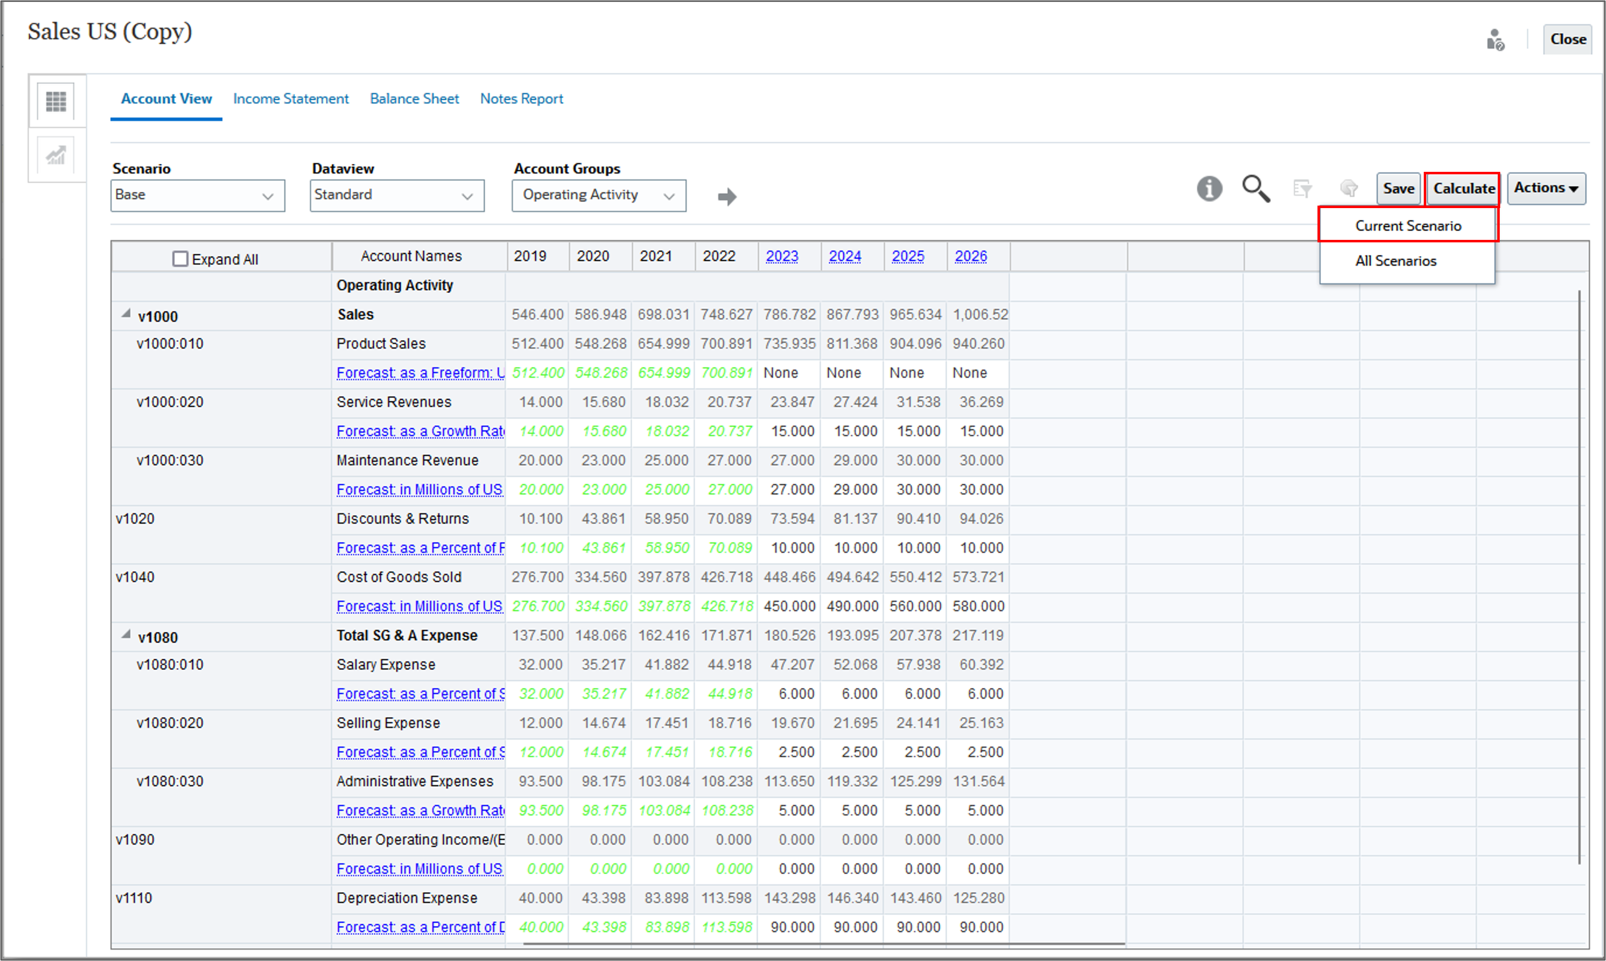Open the 2023 column header link
The width and height of the screenshot is (1606, 961).
click(x=782, y=256)
